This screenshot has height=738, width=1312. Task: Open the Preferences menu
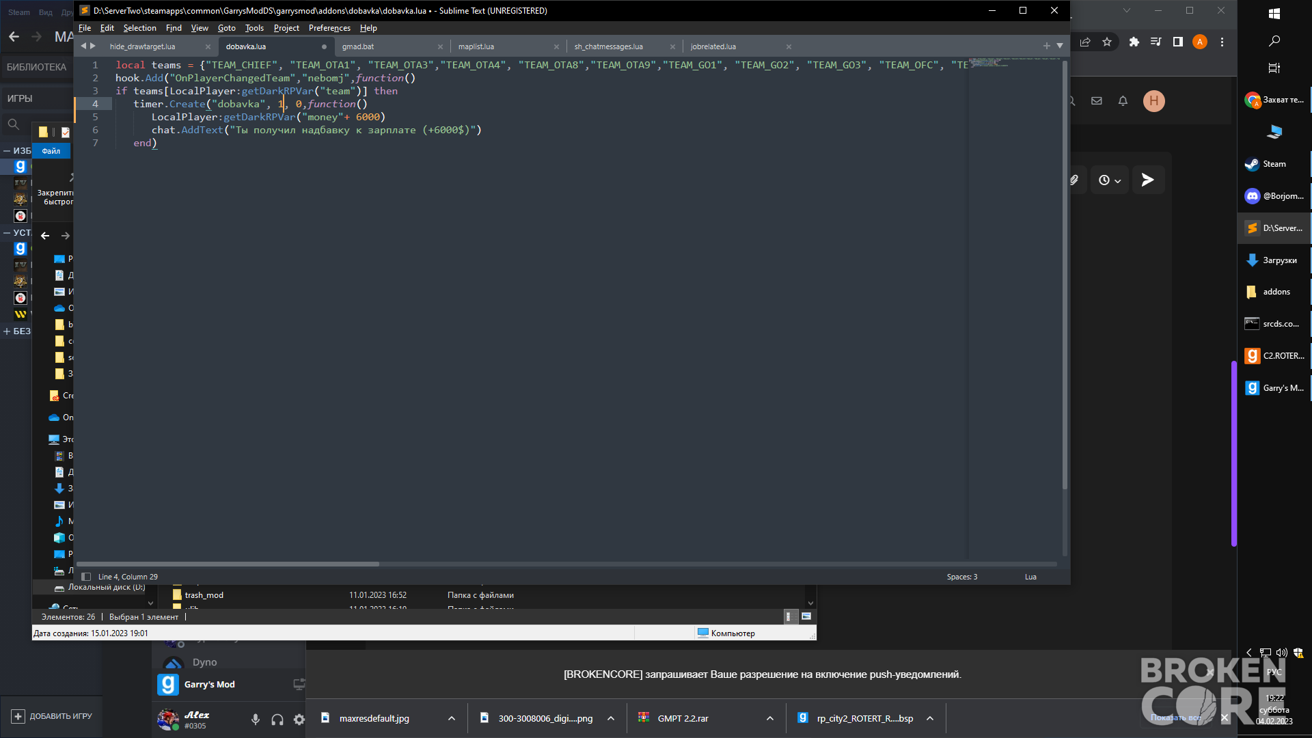click(329, 28)
